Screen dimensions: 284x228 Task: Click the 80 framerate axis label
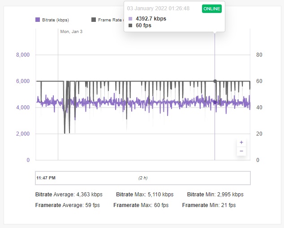click(x=259, y=54)
